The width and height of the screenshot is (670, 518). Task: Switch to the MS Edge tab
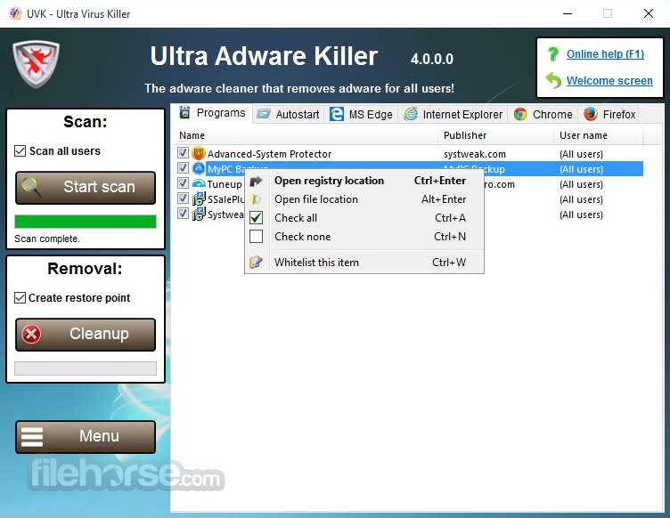click(361, 114)
